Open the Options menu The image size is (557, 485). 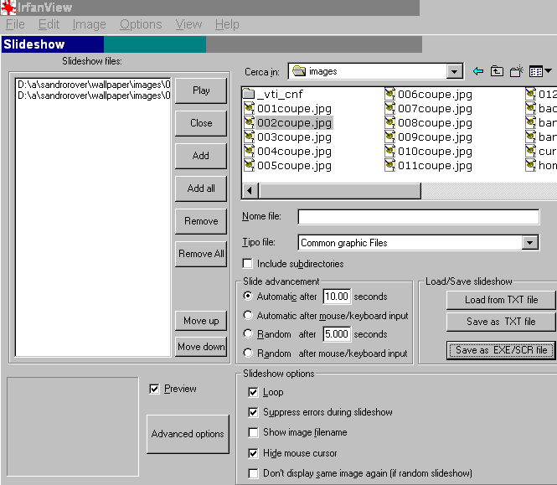[141, 24]
